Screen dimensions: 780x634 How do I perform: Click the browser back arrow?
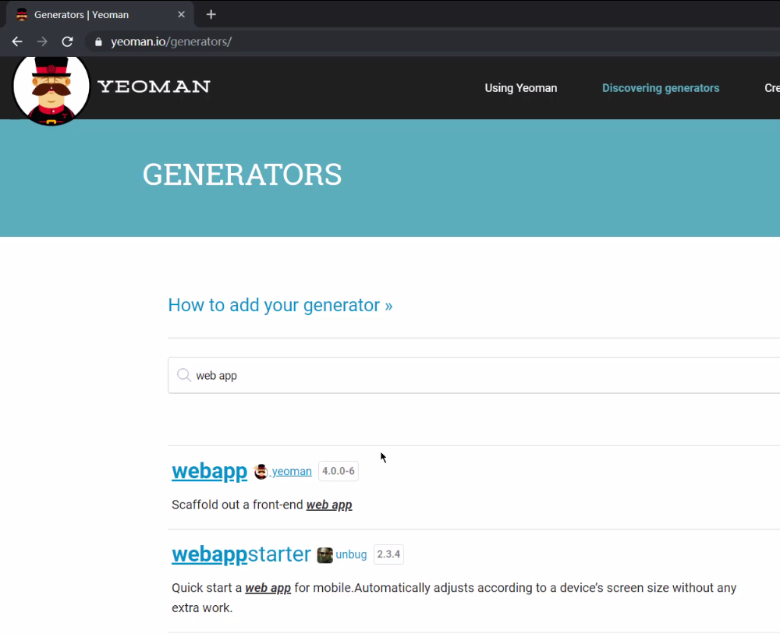[x=17, y=42]
